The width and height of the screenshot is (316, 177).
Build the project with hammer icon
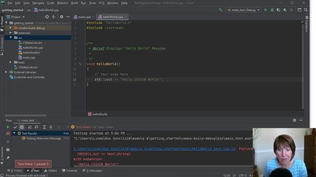[x=221, y=10]
